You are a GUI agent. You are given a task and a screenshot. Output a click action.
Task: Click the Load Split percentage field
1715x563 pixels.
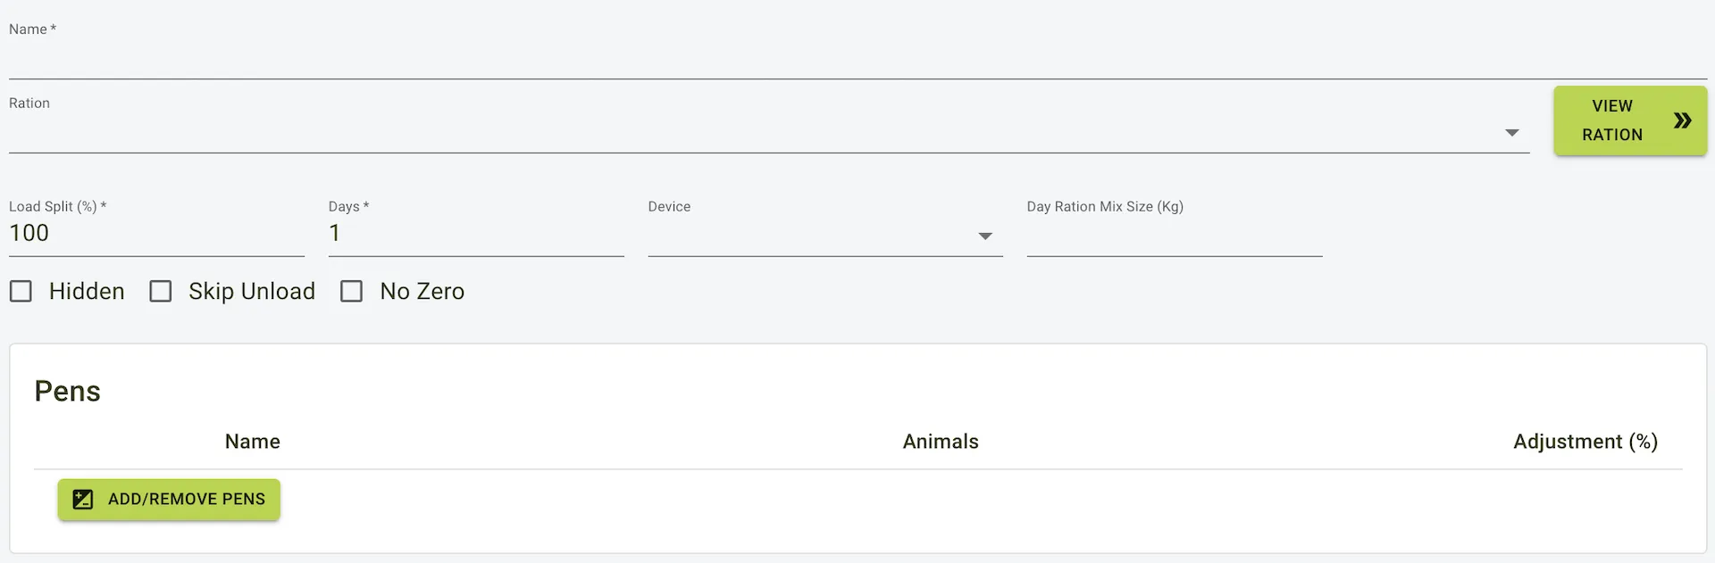tap(155, 234)
